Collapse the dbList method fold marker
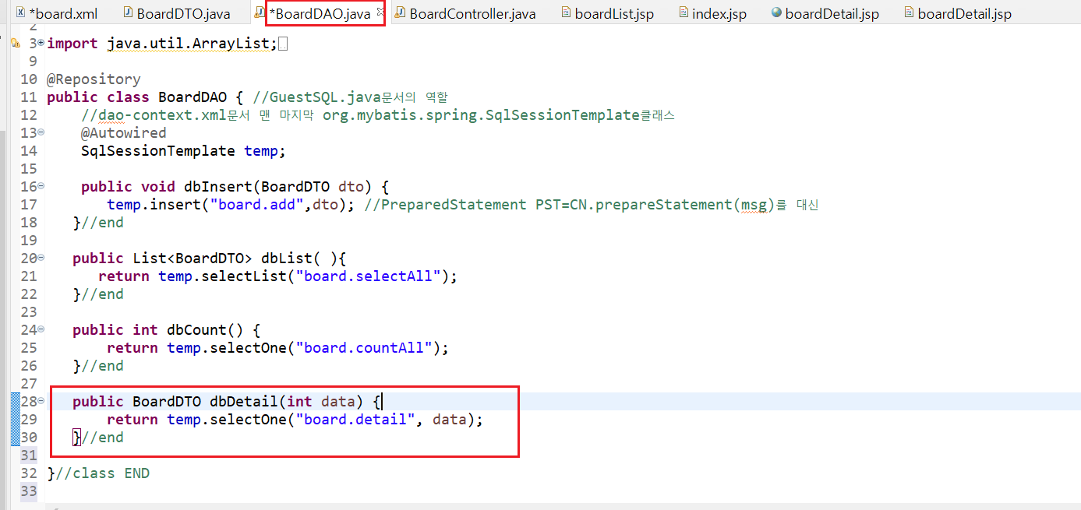 [x=41, y=259]
